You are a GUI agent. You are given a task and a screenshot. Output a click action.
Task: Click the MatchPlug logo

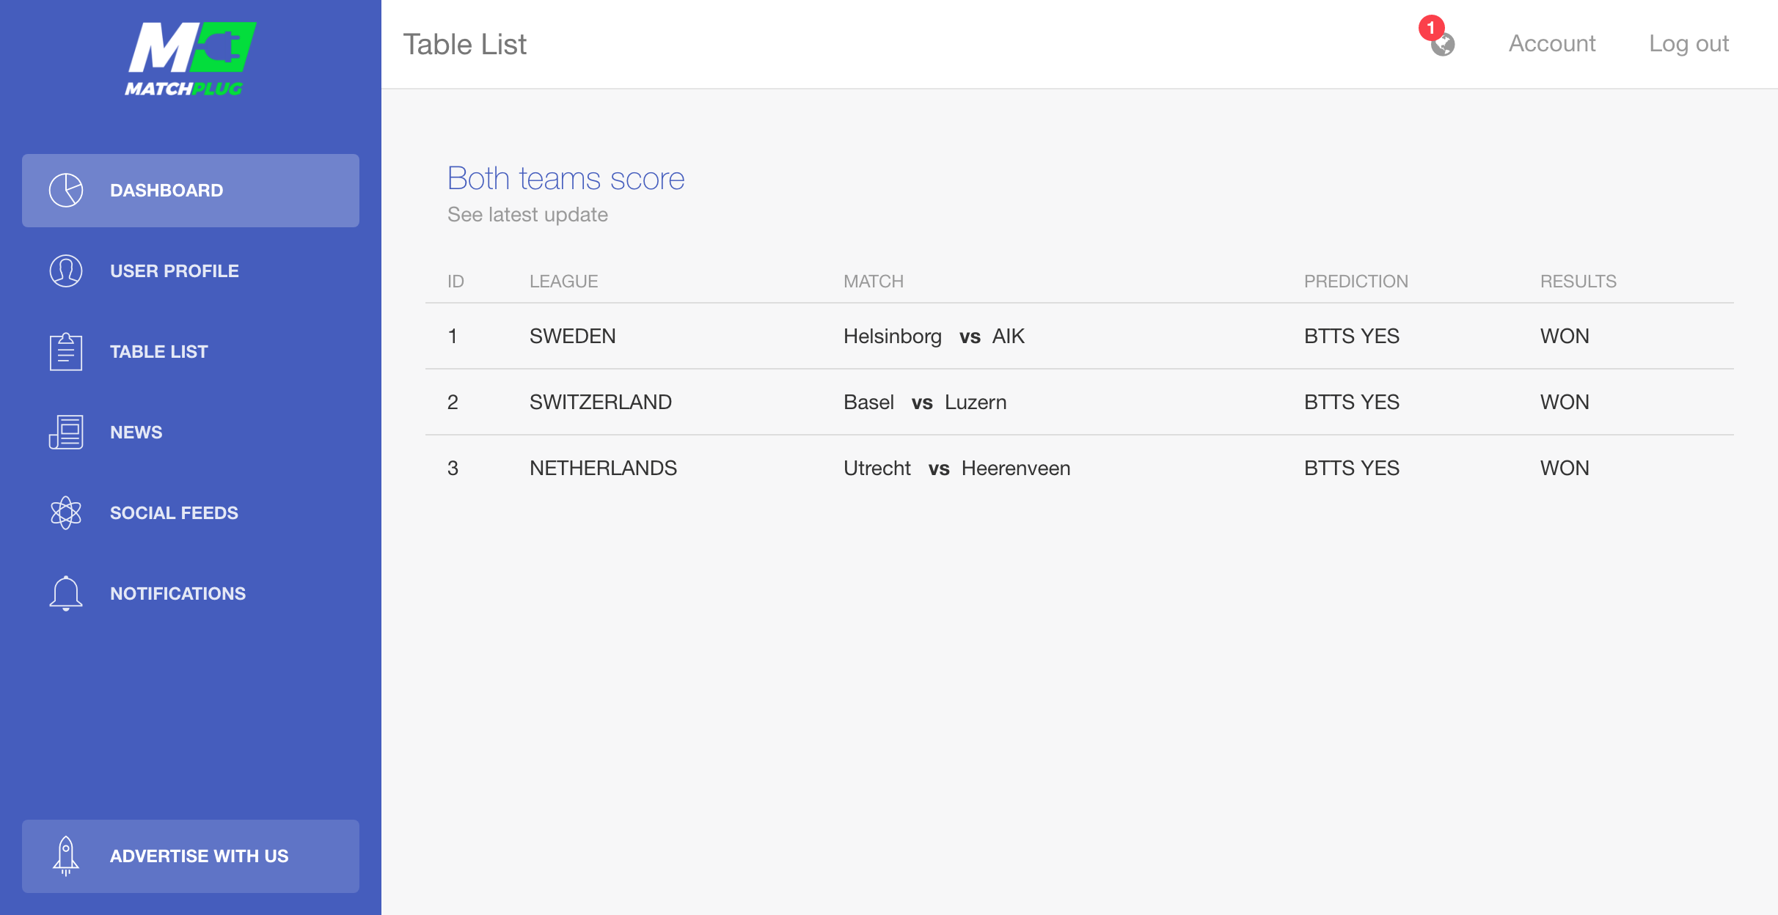click(x=190, y=59)
